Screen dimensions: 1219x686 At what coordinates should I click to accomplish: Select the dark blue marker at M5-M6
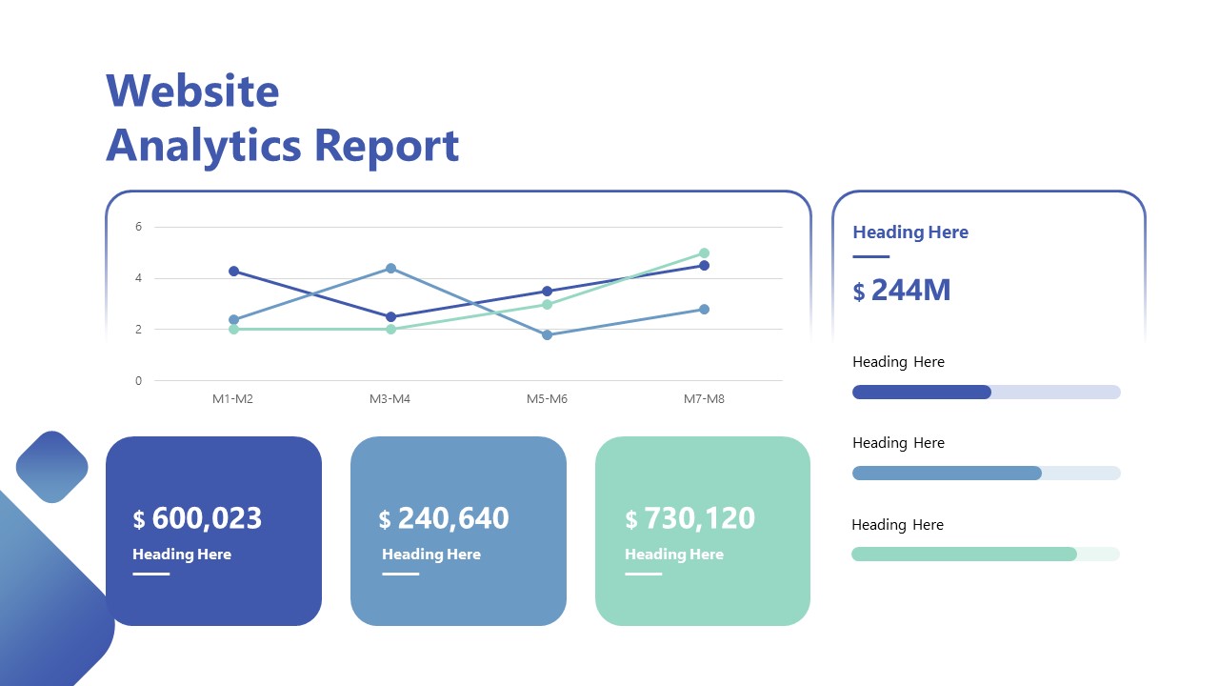coord(547,290)
